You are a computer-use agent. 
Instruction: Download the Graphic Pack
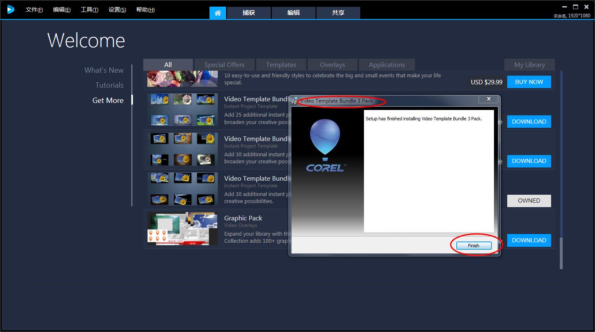pos(529,240)
